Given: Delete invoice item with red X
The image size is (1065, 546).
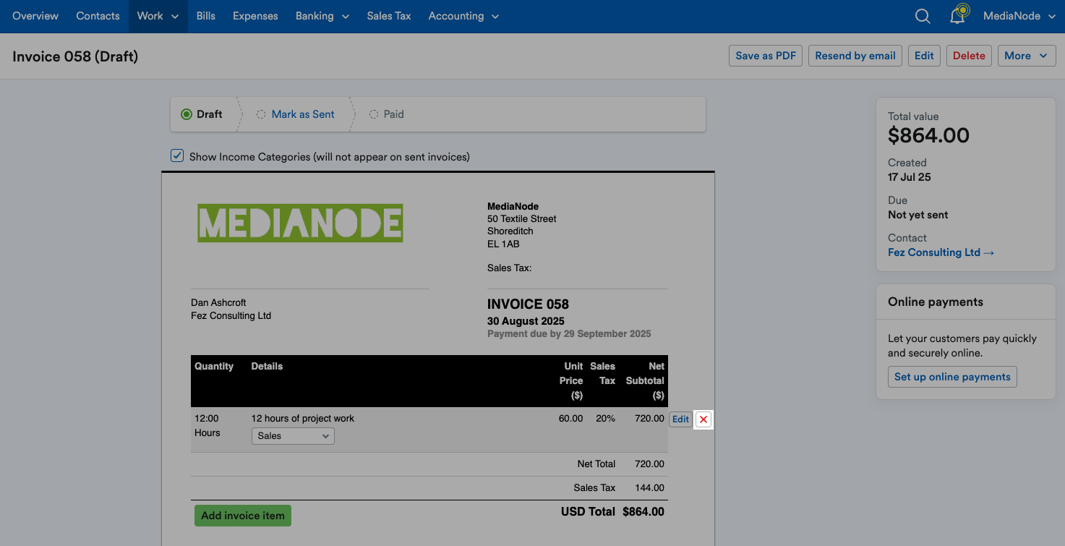Looking at the screenshot, I should (x=703, y=419).
